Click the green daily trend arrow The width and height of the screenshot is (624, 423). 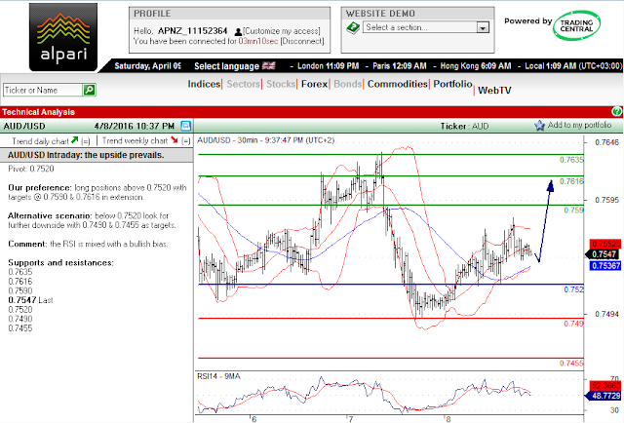coord(74,140)
